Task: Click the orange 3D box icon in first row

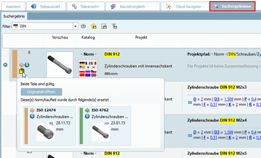Action: 22,65
